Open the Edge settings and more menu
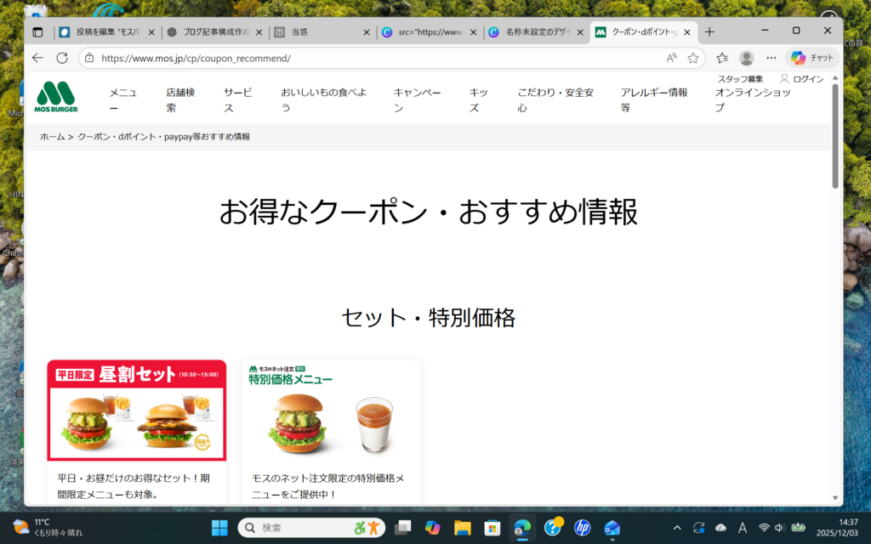The height and width of the screenshot is (544, 871). tap(771, 58)
